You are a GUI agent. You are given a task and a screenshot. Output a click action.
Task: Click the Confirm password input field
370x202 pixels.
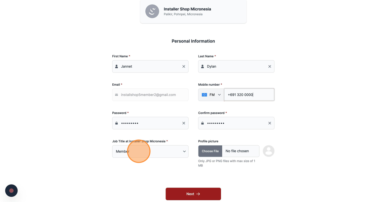[236, 123]
